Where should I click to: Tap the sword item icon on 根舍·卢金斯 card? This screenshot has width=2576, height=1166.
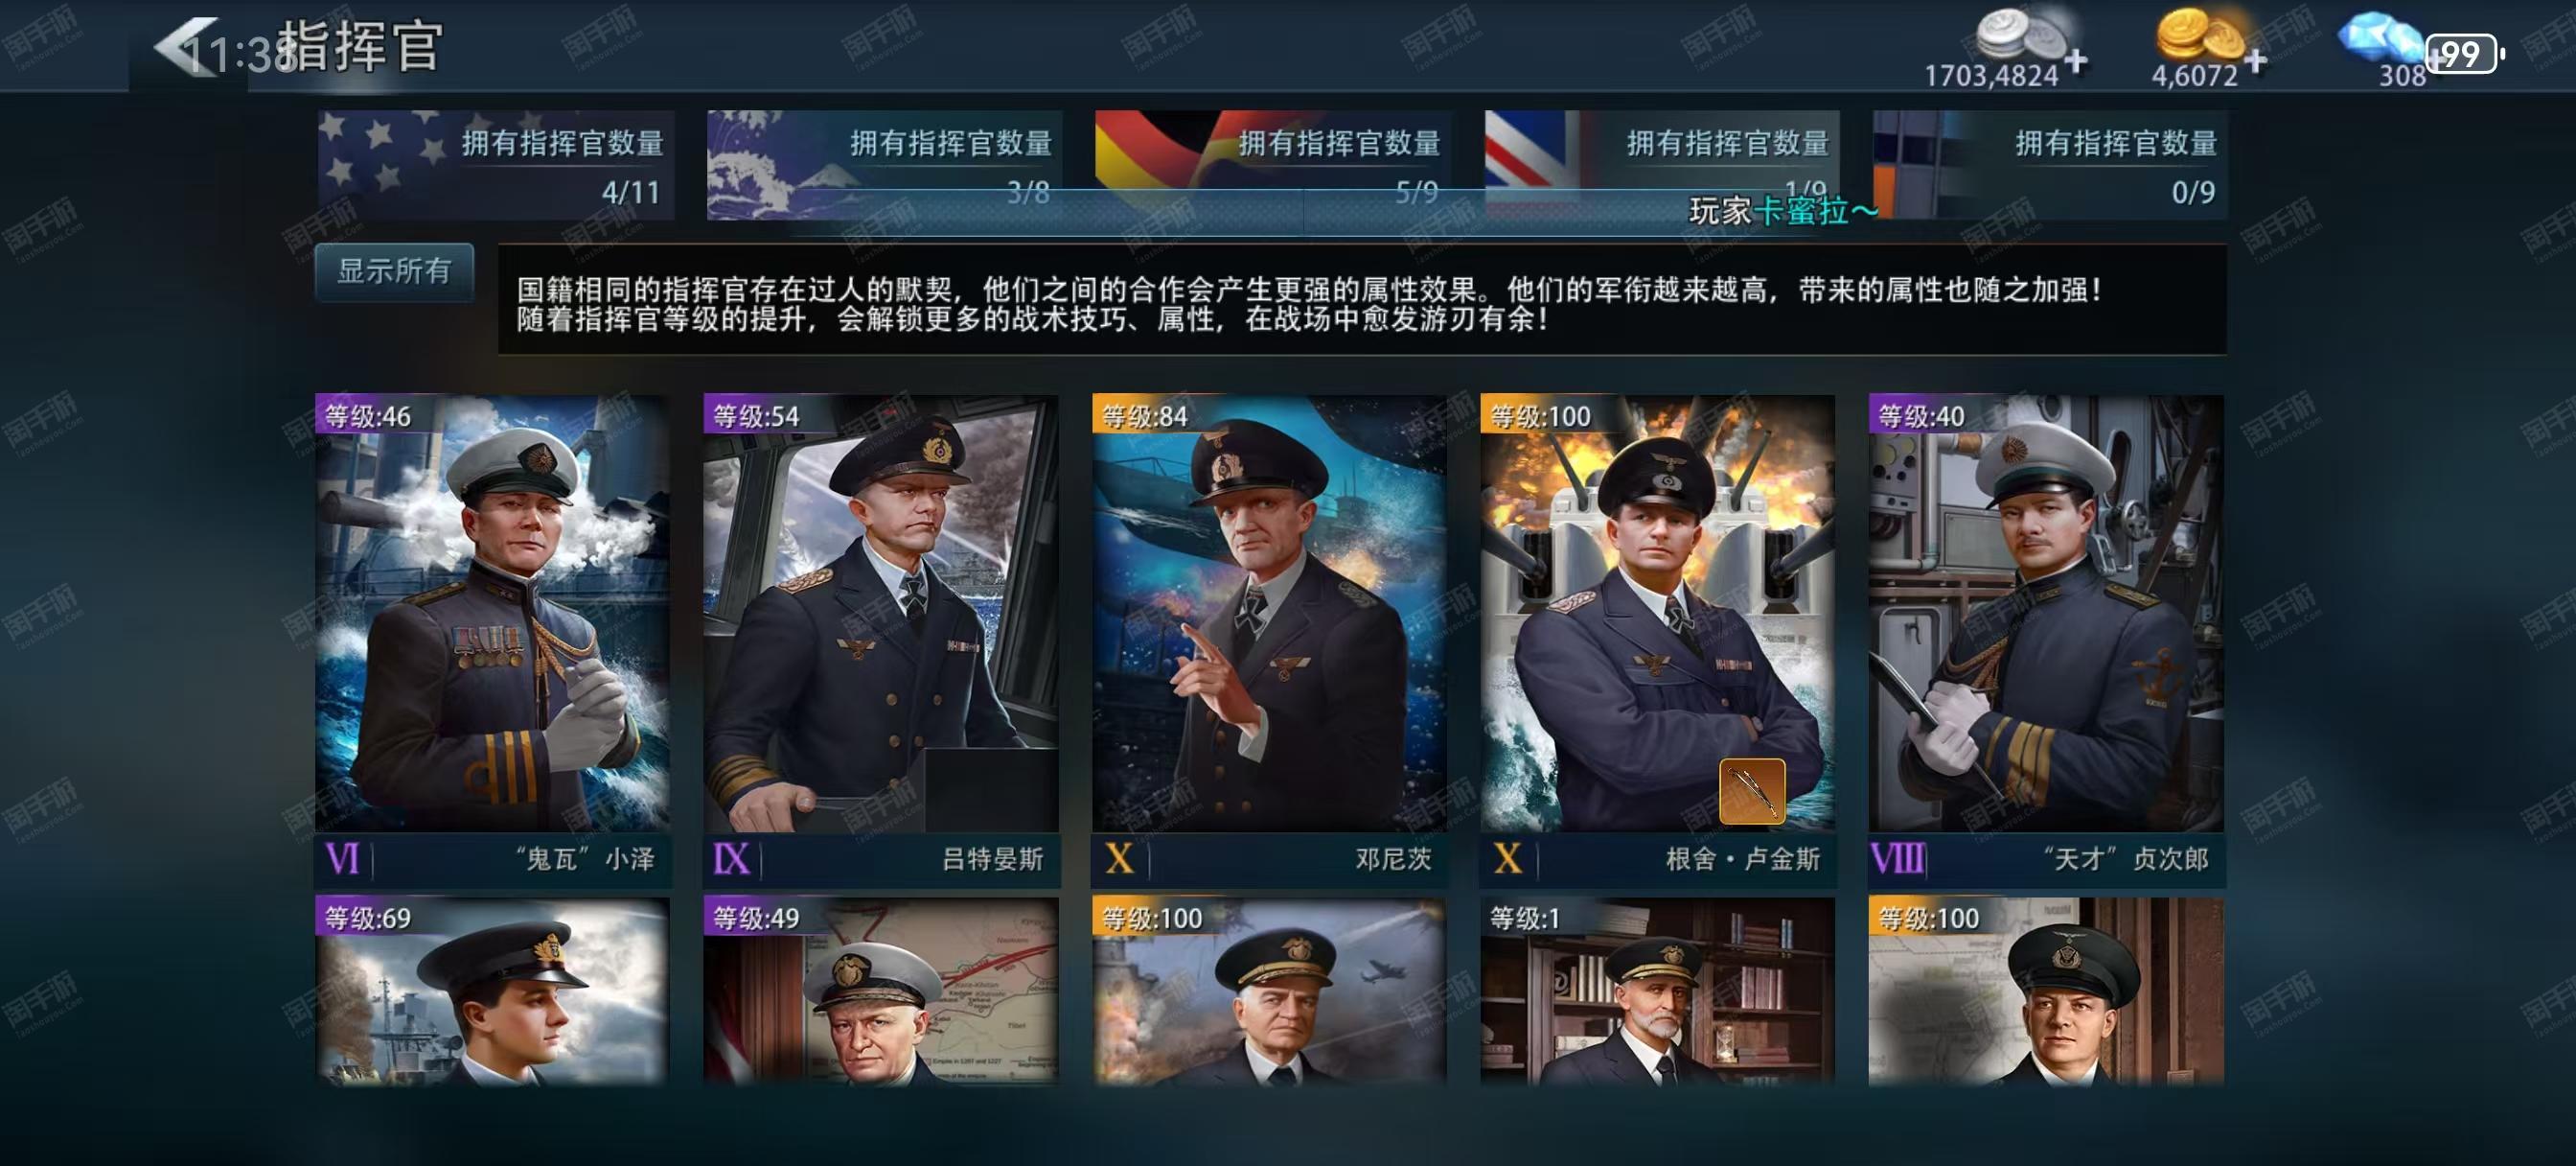click(1752, 791)
